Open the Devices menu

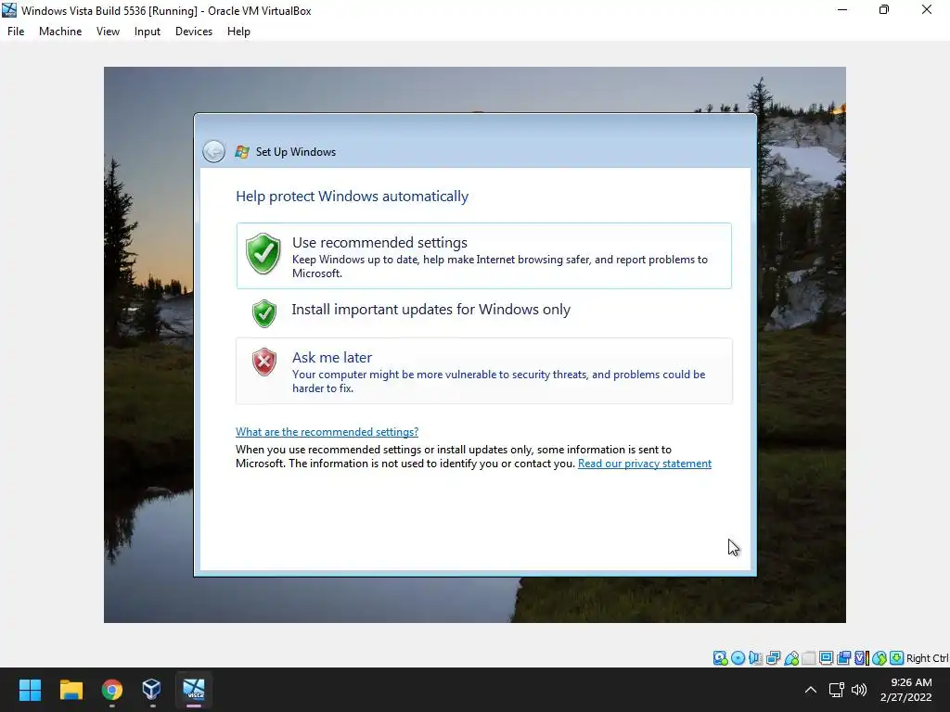(x=194, y=32)
